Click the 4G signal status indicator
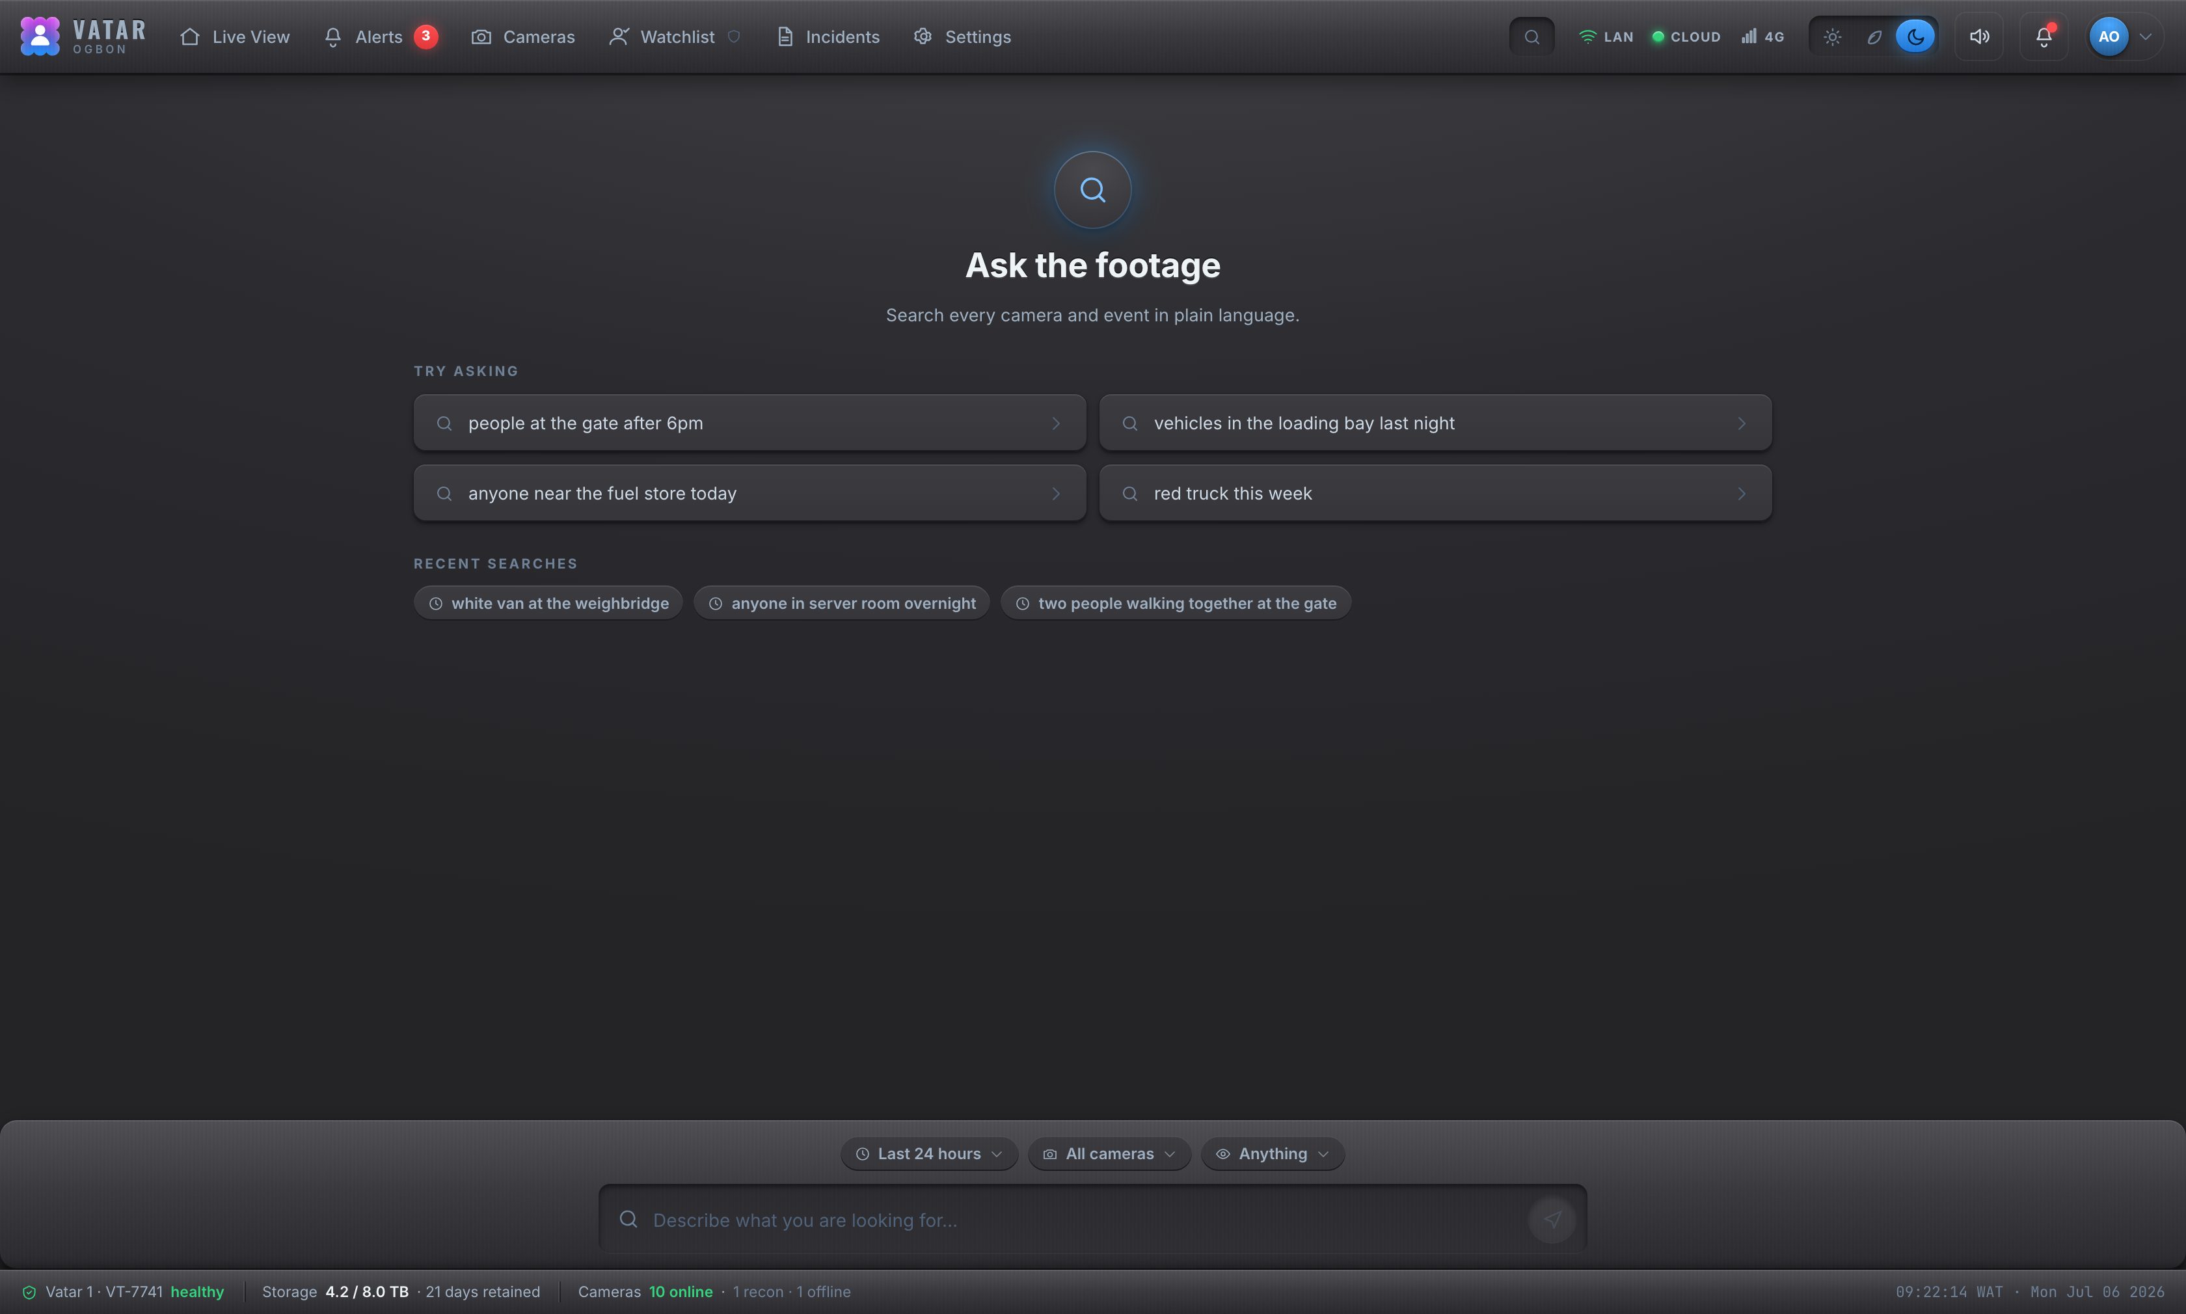Viewport: 2186px width, 1314px height. pos(1763,36)
